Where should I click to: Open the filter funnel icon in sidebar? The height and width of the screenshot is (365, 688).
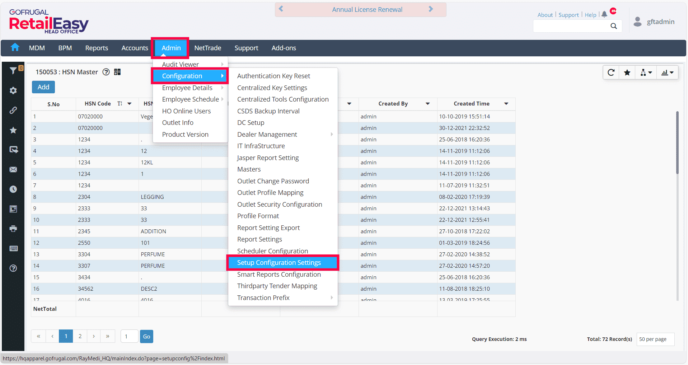click(x=13, y=71)
